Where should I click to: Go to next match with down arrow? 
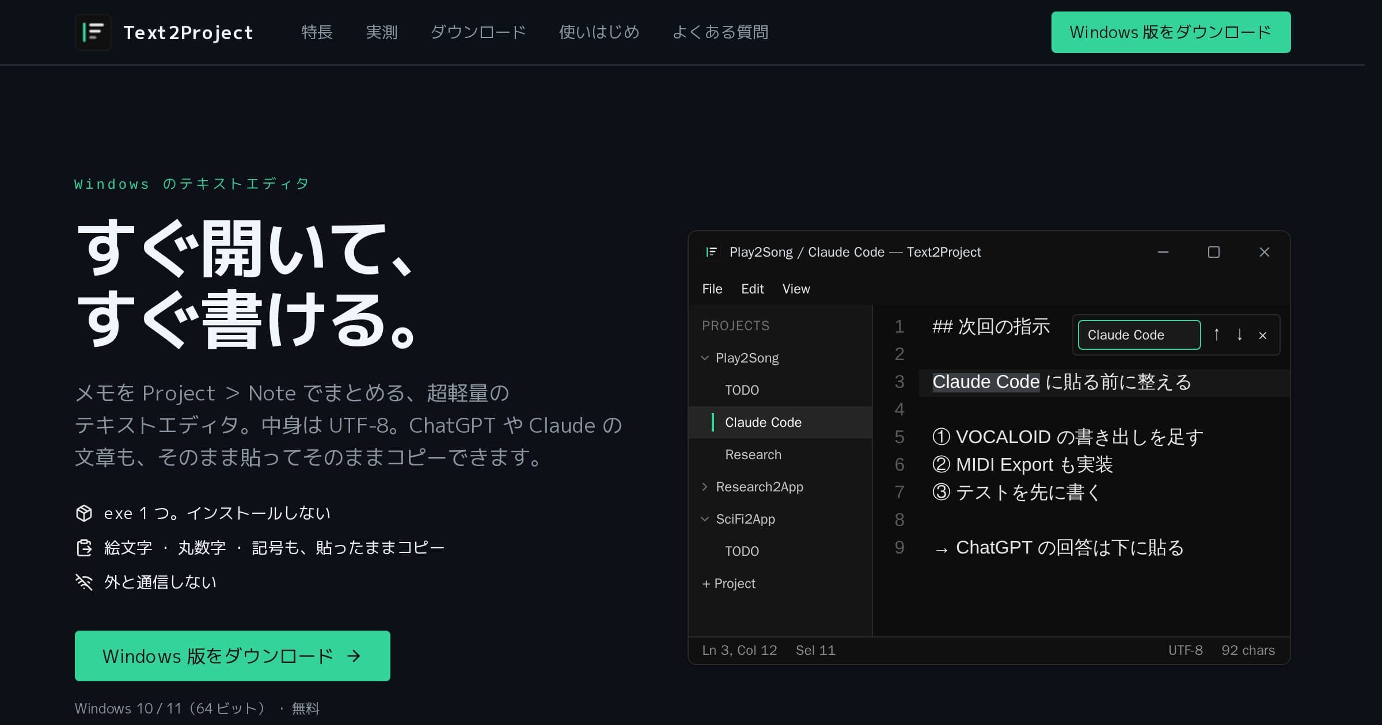tap(1239, 335)
